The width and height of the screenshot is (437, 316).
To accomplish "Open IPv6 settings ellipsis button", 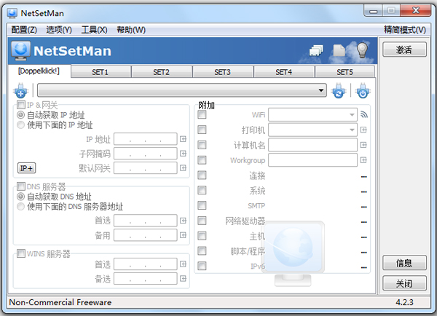I will click(x=363, y=267).
